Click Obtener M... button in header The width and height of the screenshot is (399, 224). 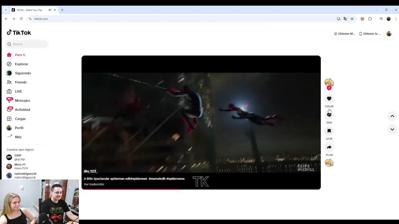344,34
